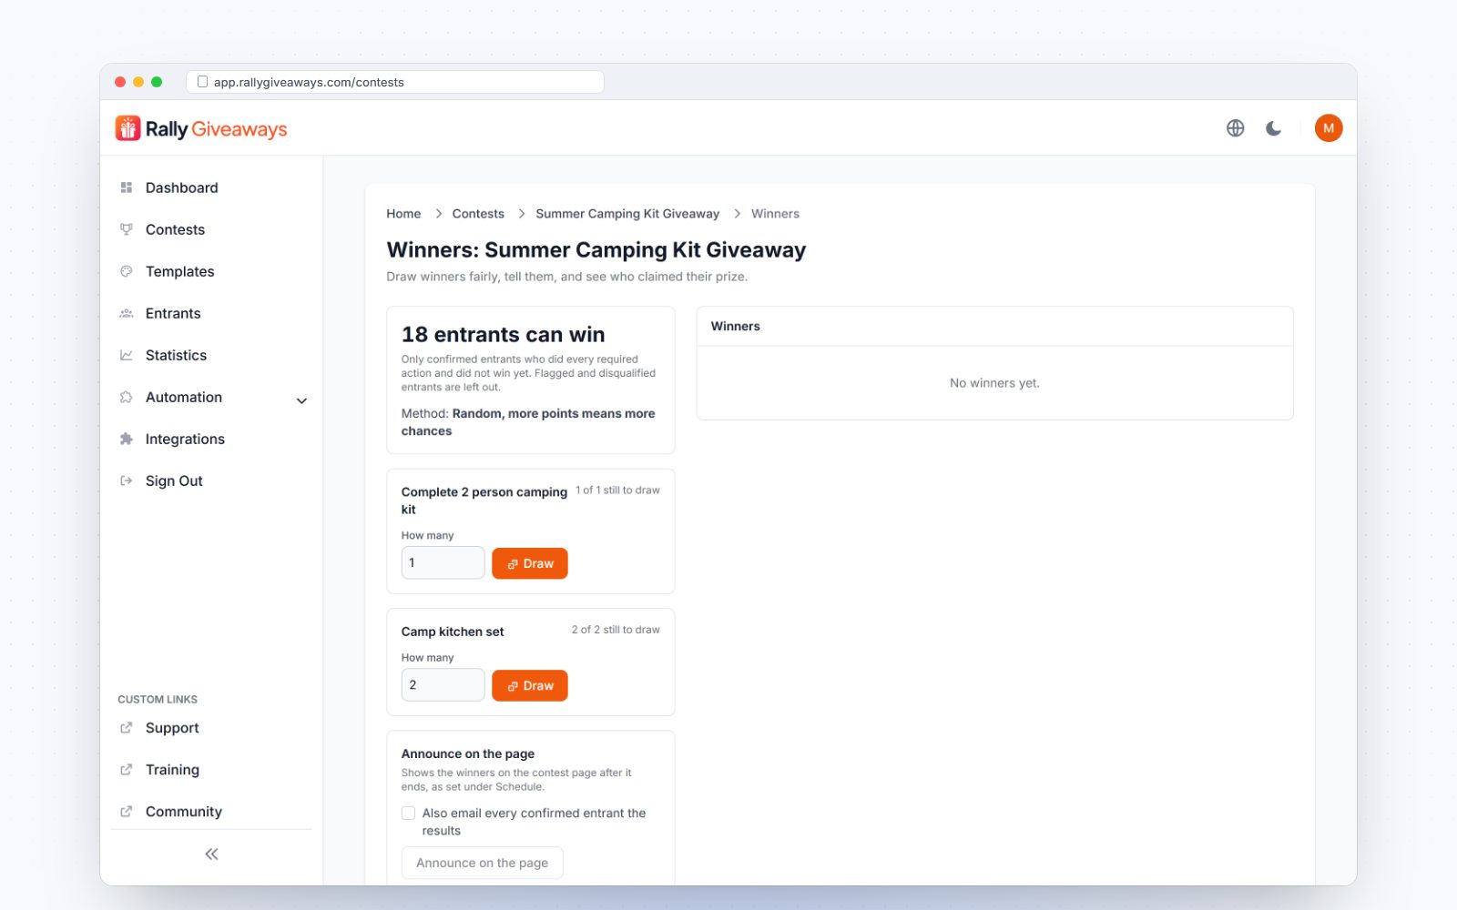Click the browser address bar URL

click(x=395, y=82)
